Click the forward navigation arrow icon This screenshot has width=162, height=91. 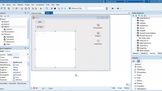click(x=118, y=8)
